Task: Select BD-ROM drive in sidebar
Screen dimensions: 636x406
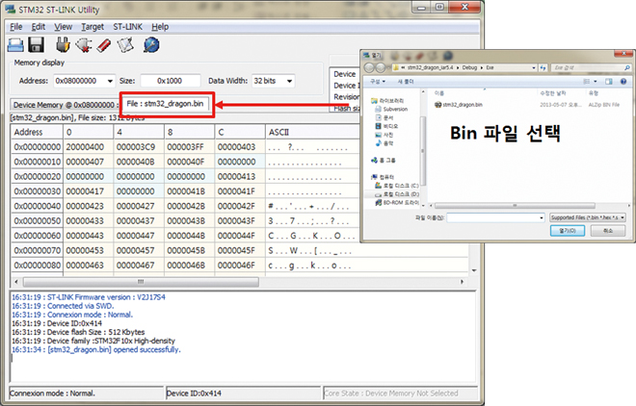Action: (x=397, y=202)
